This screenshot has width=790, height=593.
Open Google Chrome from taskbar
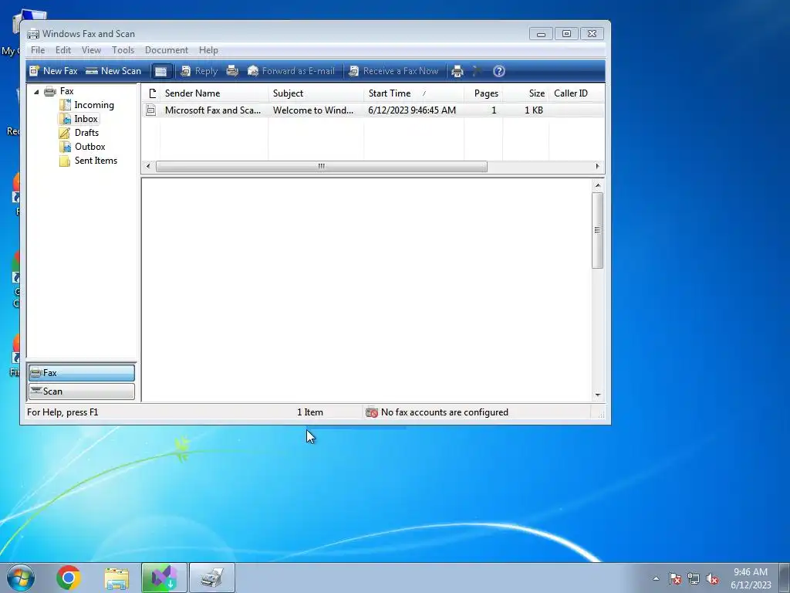[x=69, y=578]
